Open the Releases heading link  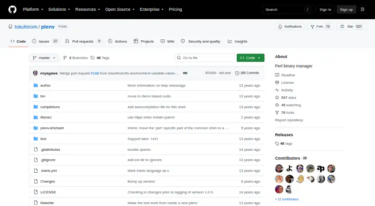tap(284, 135)
